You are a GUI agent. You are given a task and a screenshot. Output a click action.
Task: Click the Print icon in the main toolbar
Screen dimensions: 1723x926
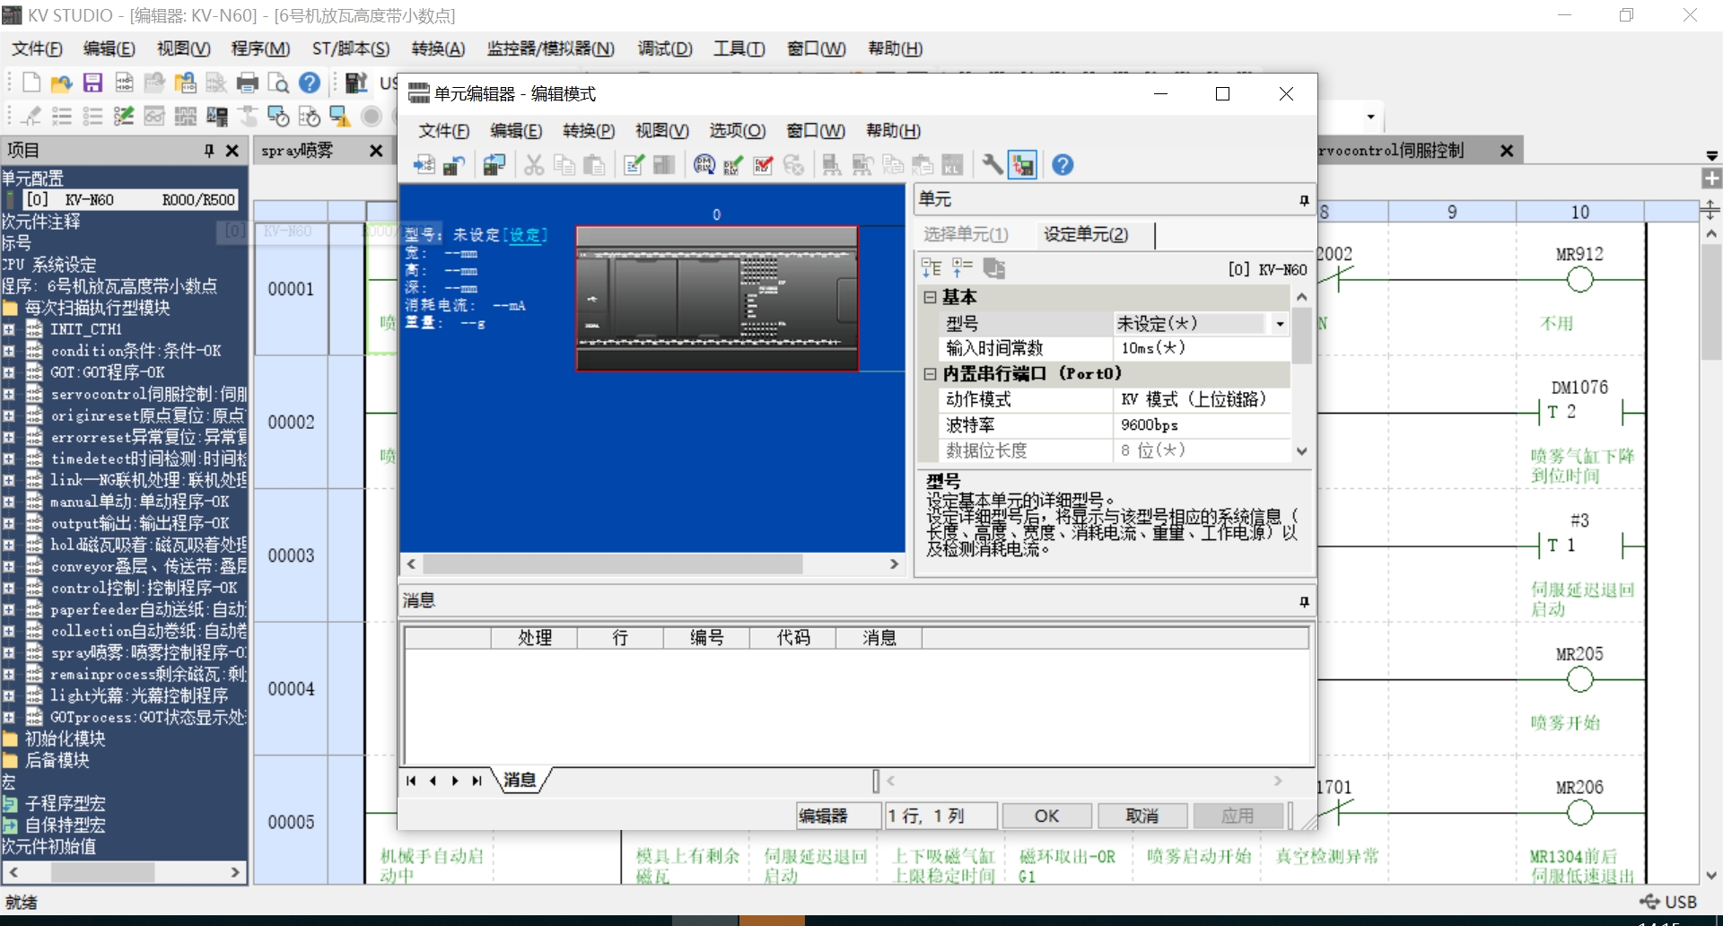247,83
